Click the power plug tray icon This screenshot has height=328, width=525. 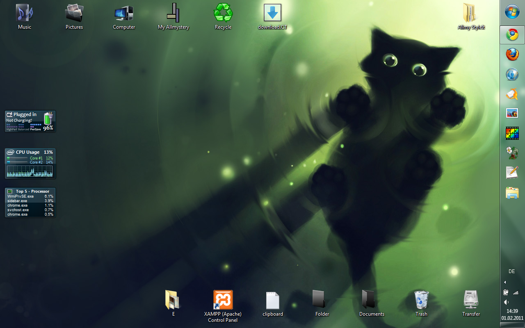point(506,292)
